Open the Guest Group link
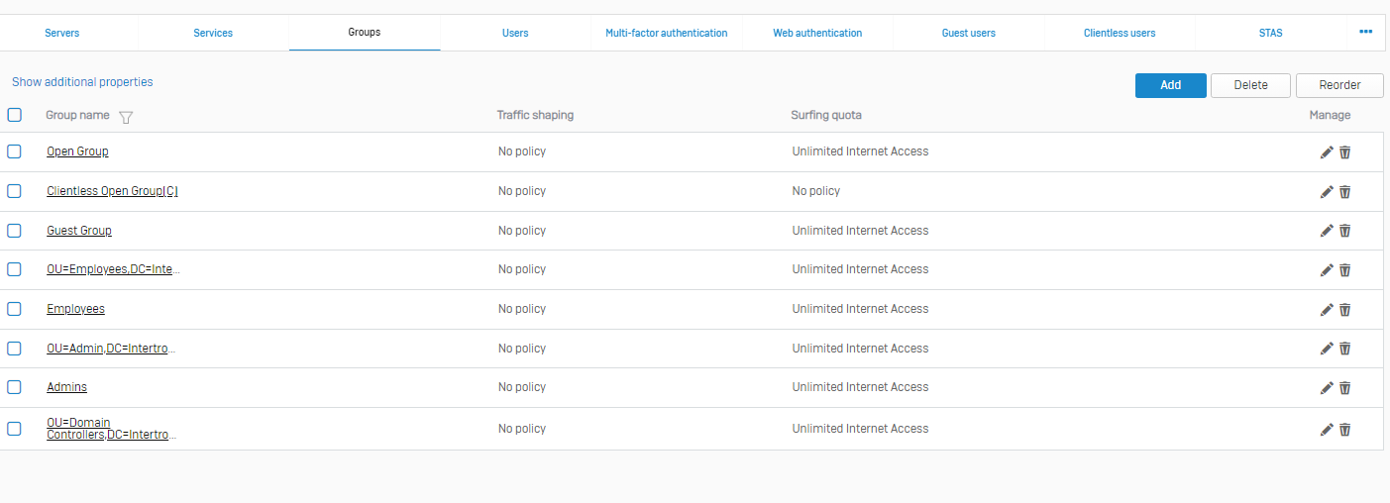This screenshot has height=503, width=1390. click(x=79, y=231)
